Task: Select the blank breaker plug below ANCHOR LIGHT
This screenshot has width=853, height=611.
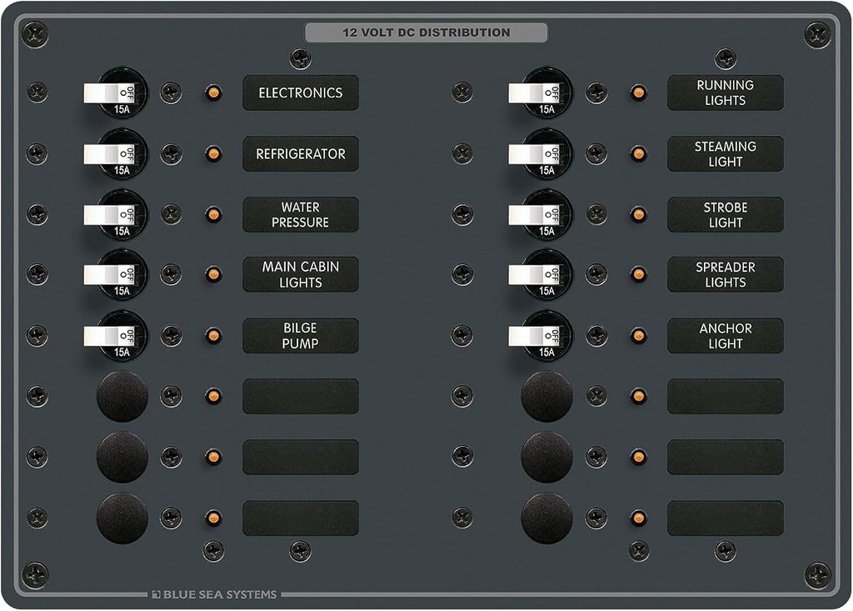Action: [547, 398]
